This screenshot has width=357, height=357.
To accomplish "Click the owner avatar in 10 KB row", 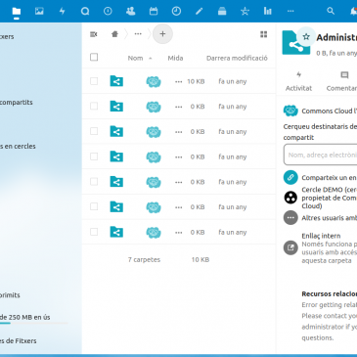I will [154, 81].
